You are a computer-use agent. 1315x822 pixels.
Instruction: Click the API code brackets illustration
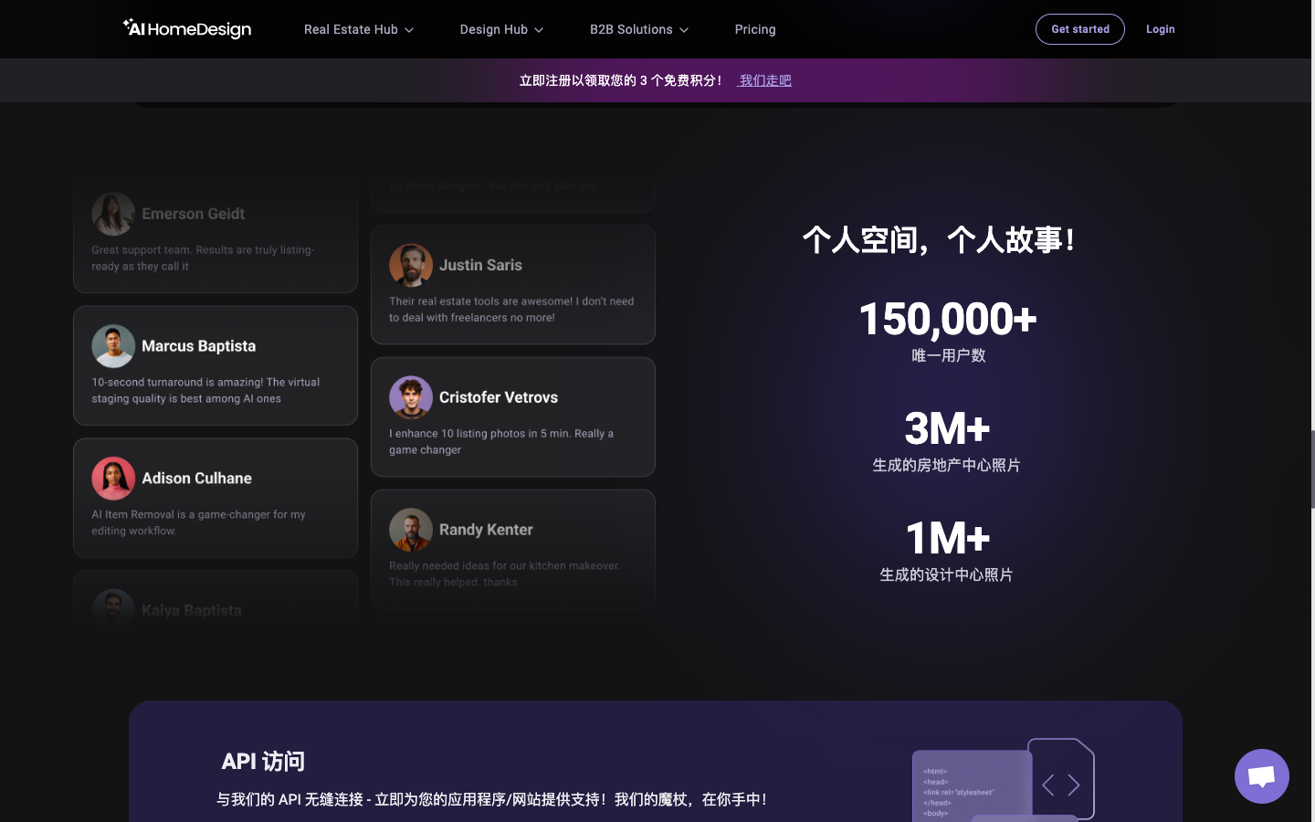click(1004, 779)
